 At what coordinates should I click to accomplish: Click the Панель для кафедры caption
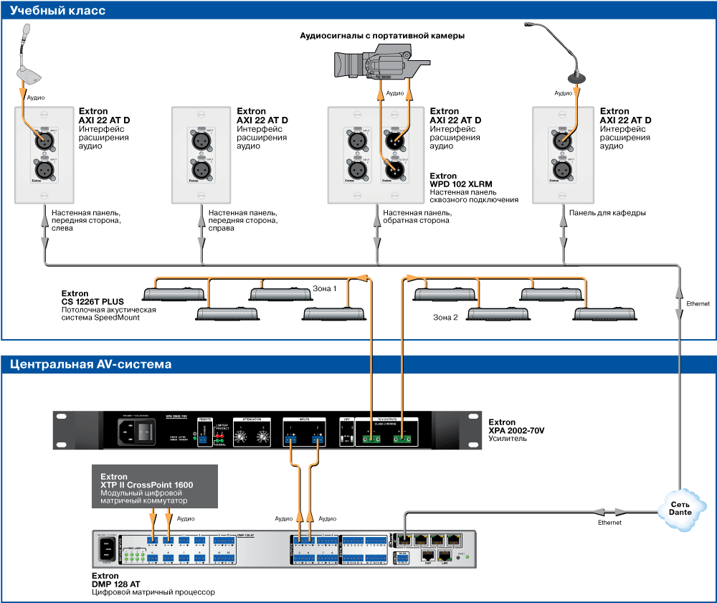tap(607, 212)
